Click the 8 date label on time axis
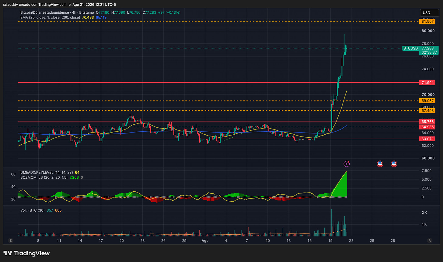Image resolution: width=443 pixels, height=262 pixels. click(x=38, y=240)
